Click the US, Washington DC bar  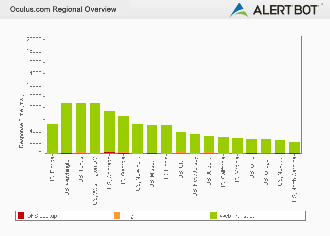coord(95,129)
